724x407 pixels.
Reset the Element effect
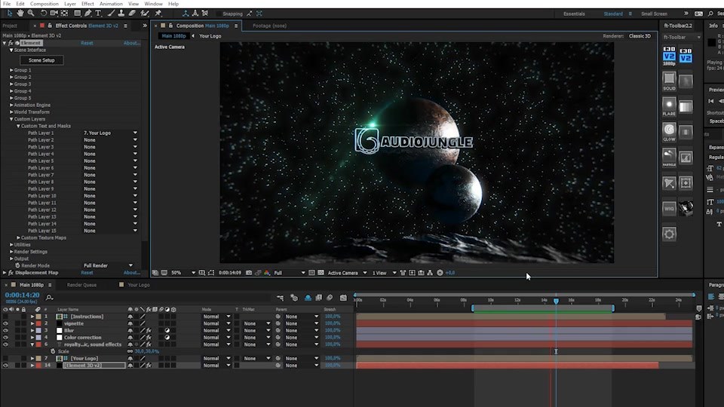(x=87, y=43)
